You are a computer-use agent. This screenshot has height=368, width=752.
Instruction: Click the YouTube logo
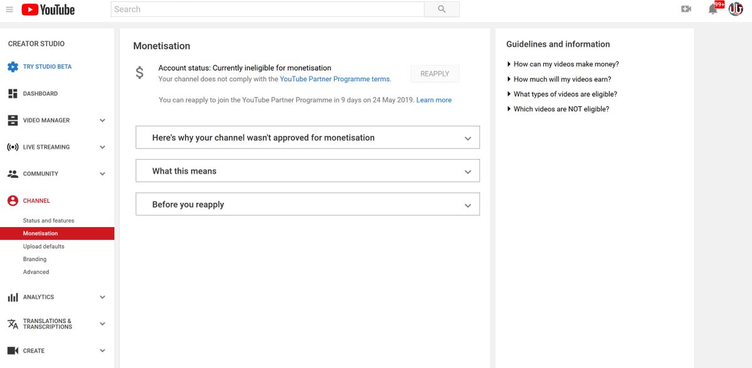[x=48, y=9]
